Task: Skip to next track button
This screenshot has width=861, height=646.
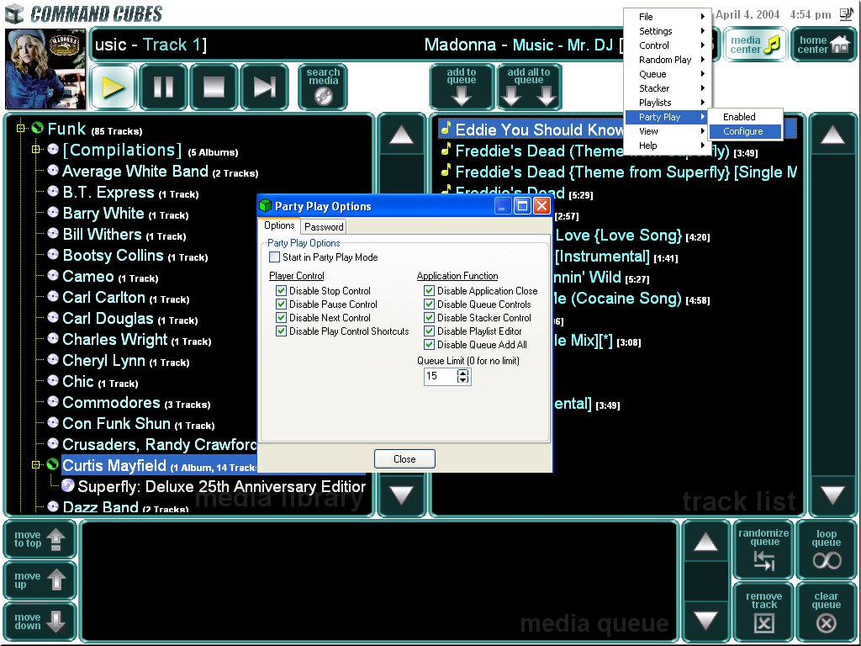Action: [264, 87]
